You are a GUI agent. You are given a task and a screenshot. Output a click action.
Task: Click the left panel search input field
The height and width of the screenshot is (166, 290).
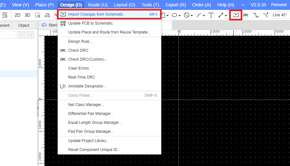(x=8, y=35)
